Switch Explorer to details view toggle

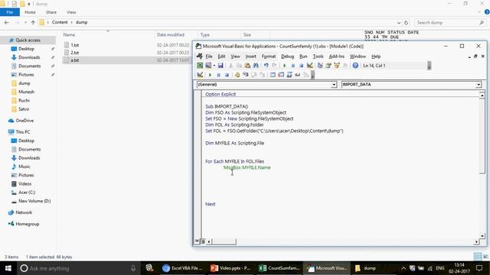pos(478,257)
